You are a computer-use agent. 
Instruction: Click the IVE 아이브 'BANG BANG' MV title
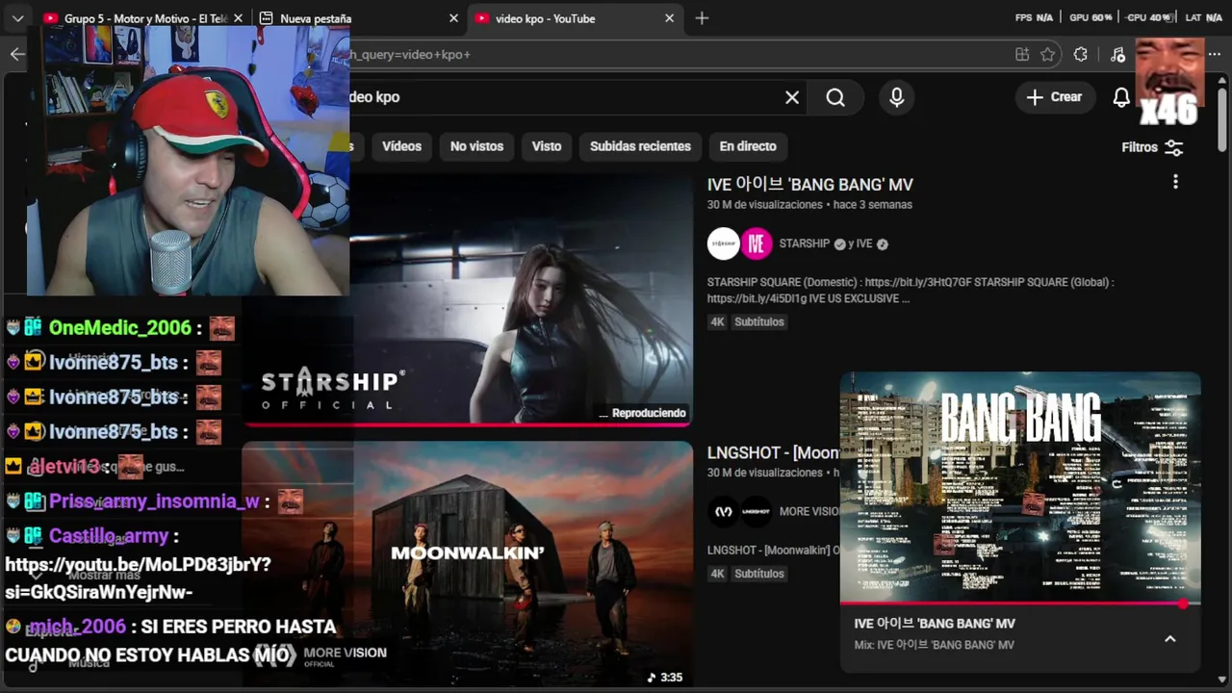(x=810, y=185)
